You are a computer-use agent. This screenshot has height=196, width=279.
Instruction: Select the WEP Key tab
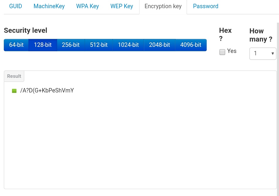pos(122,6)
